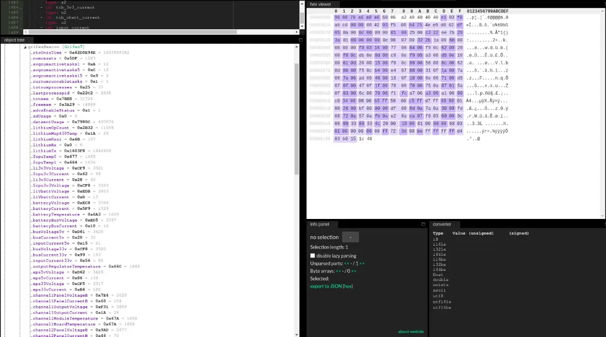Select the adcsEnableStatus tree entry
This screenshot has height=337, width=606.
click(x=66, y=110)
